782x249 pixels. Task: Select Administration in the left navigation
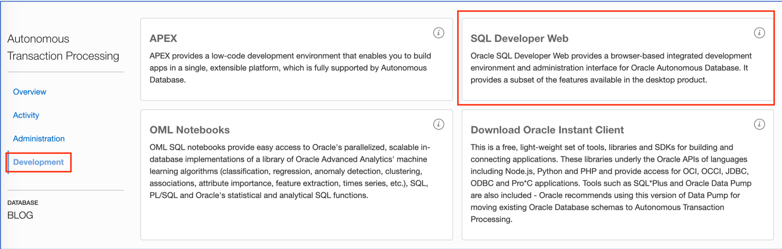(39, 138)
